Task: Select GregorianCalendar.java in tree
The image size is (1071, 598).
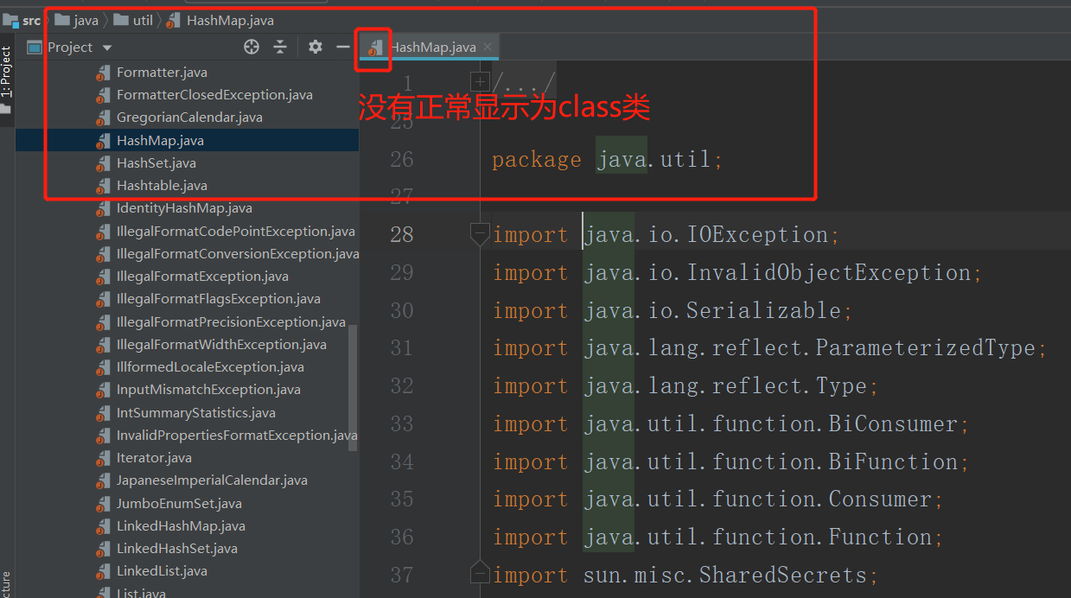Action: 189,118
